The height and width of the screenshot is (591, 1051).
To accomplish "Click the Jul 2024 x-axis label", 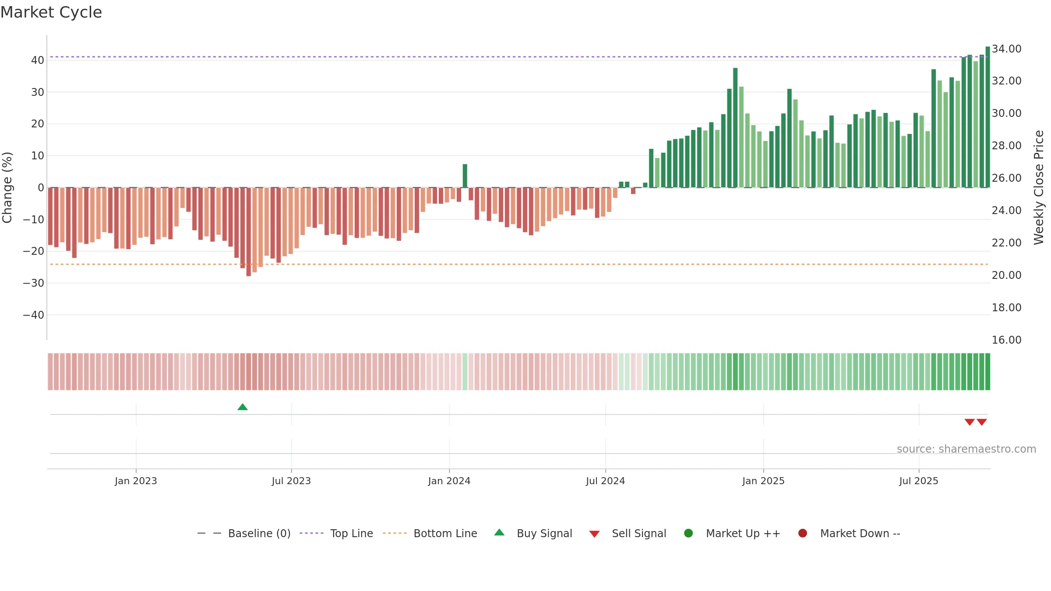I will (x=606, y=481).
